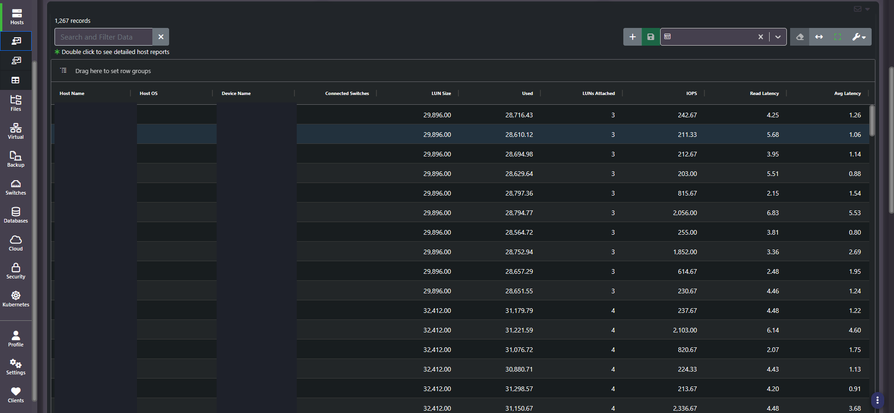The width and height of the screenshot is (894, 413).
Task: Click the data grid vertical scrollbar thumb
Action: (872, 121)
